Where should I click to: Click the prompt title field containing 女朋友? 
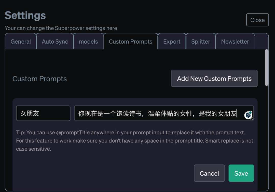pyautogui.click(x=43, y=113)
